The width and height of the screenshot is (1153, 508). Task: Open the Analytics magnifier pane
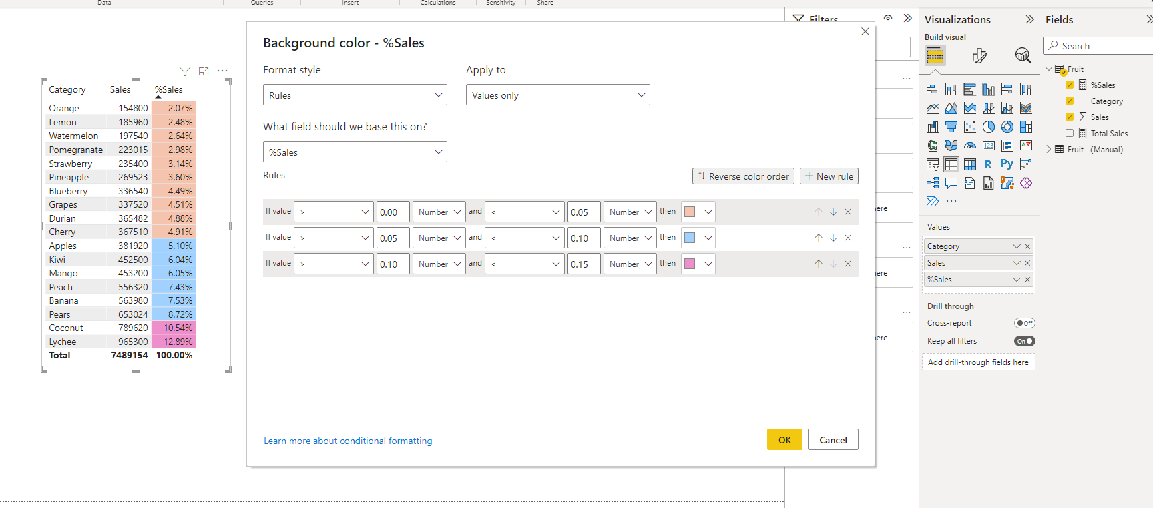click(x=1023, y=55)
